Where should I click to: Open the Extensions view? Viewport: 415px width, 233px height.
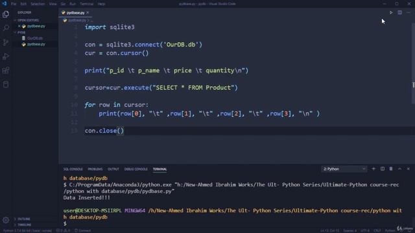click(x=6, y=71)
